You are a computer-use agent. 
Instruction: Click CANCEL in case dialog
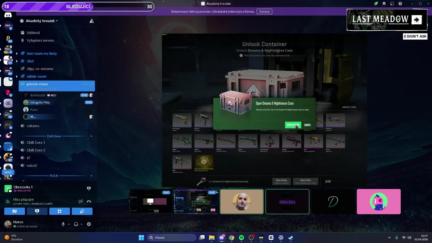[307, 125]
